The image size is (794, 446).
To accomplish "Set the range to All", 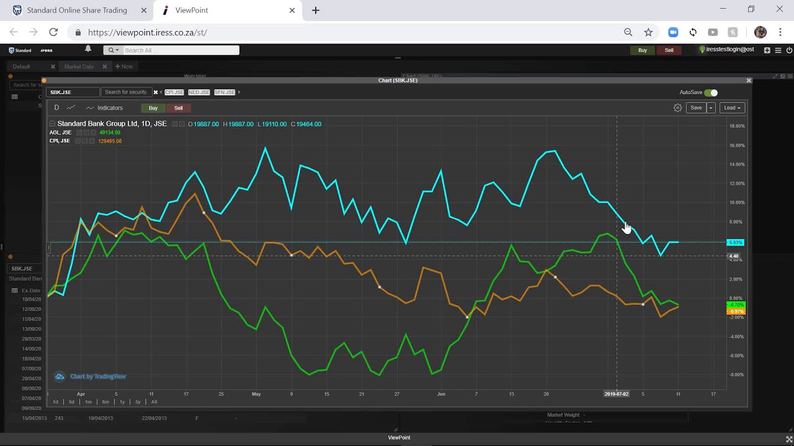I will pyautogui.click(x=154, y=402).
